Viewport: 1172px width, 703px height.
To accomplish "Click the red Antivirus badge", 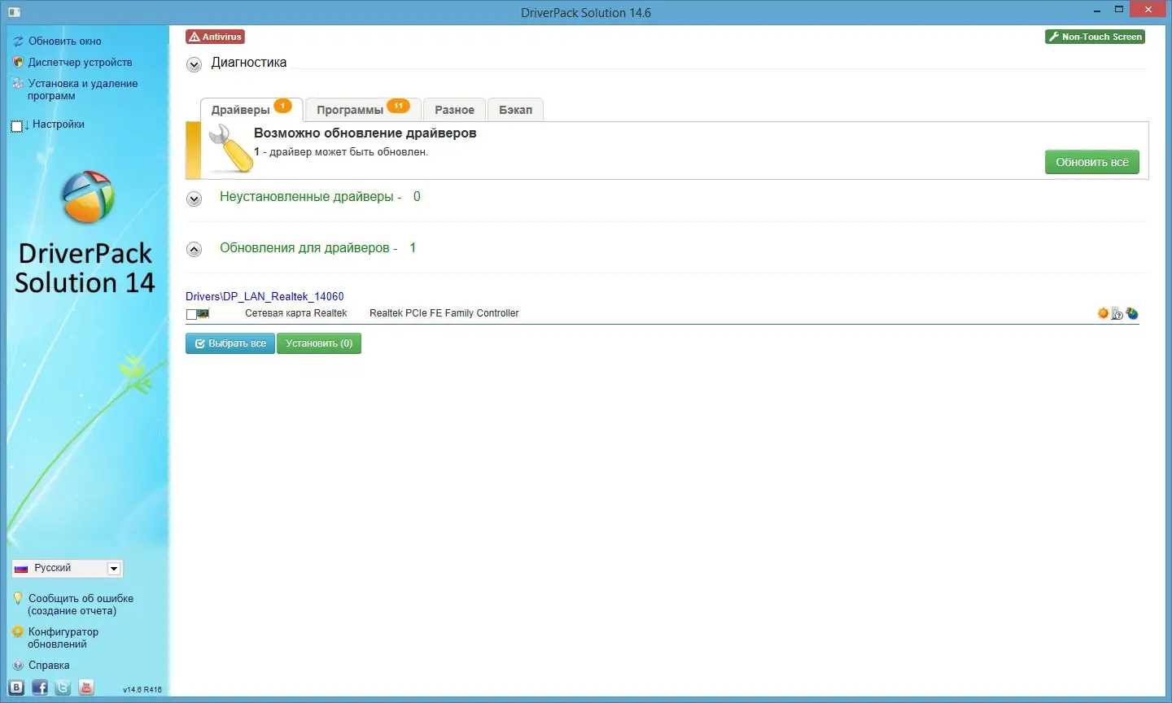I will point(215,36).
